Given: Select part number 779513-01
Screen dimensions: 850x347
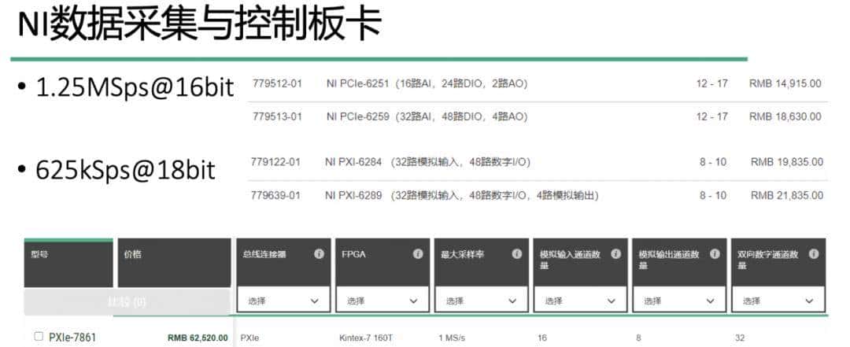Looking at the screenshot, I should pos(277,116).
